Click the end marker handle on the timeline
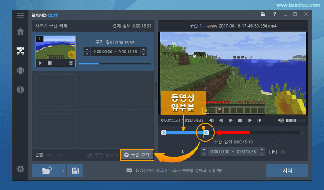Viewport: 324px width, 190px height. pos(206,132)
